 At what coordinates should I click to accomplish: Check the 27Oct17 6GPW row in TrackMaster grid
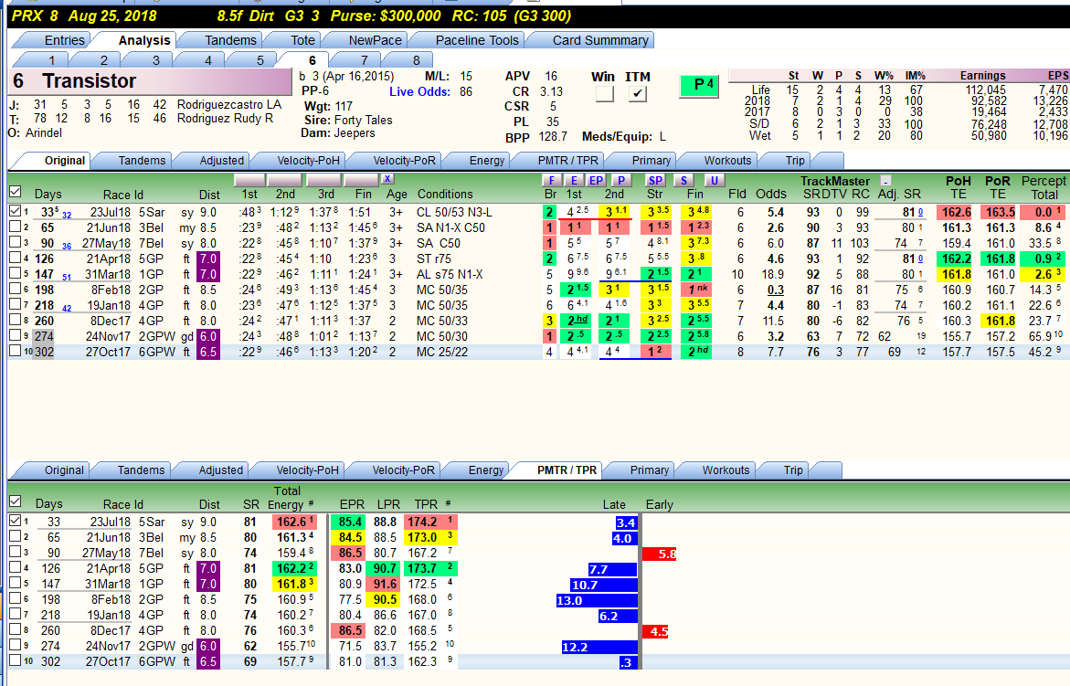click(x=15, y=351)
